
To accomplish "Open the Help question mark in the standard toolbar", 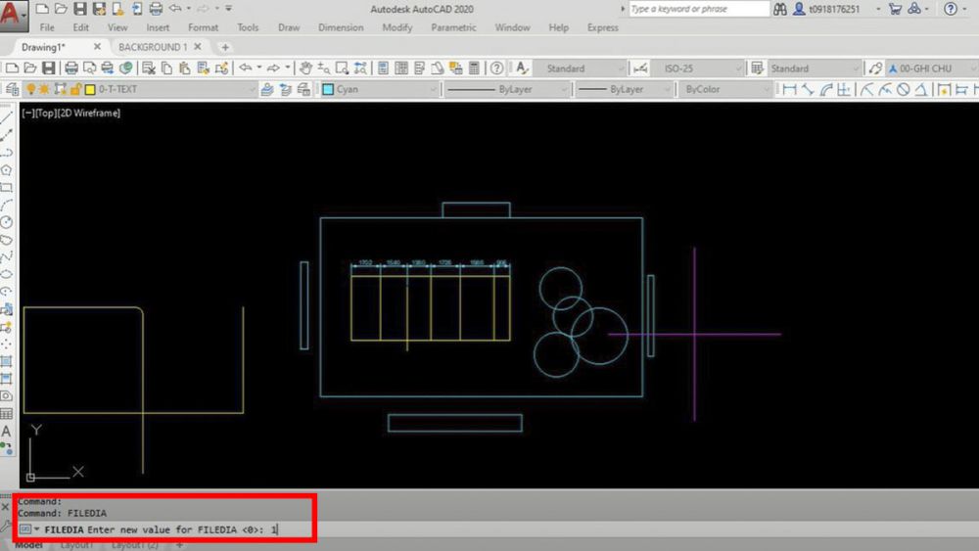I will 497,68.
